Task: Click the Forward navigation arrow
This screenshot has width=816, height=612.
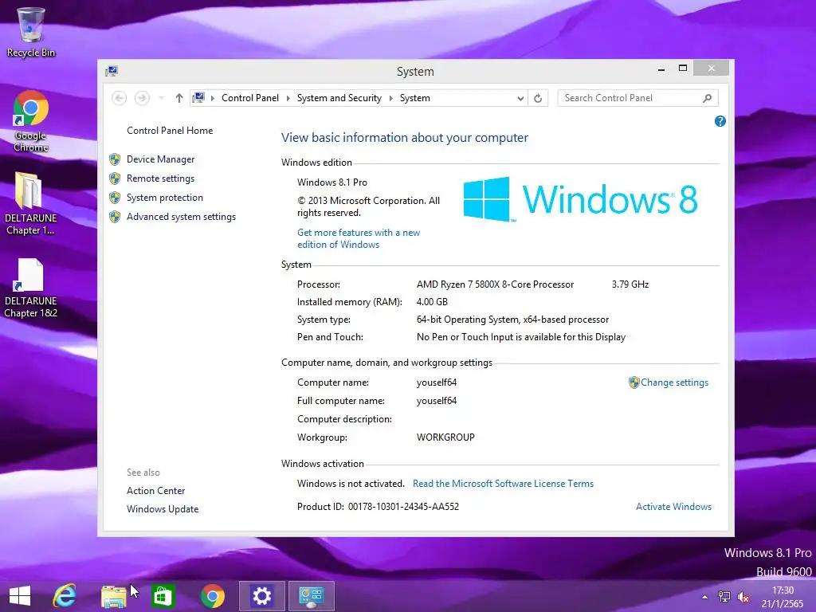Action: pyautogui.click(x=142, y=98)
